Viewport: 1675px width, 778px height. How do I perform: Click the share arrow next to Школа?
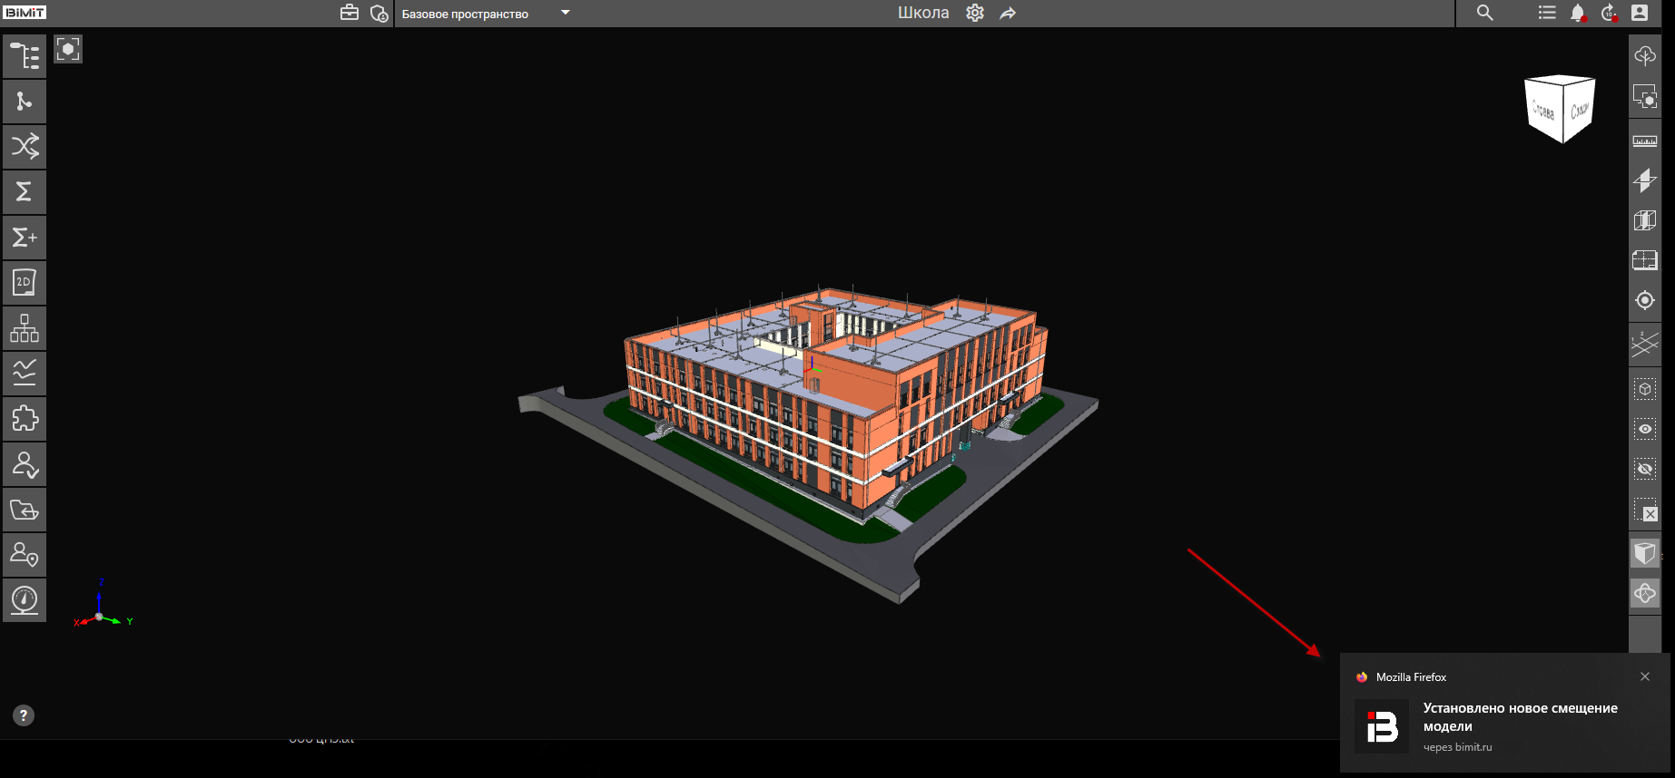pyautogui.click(x=1008, y=13)
